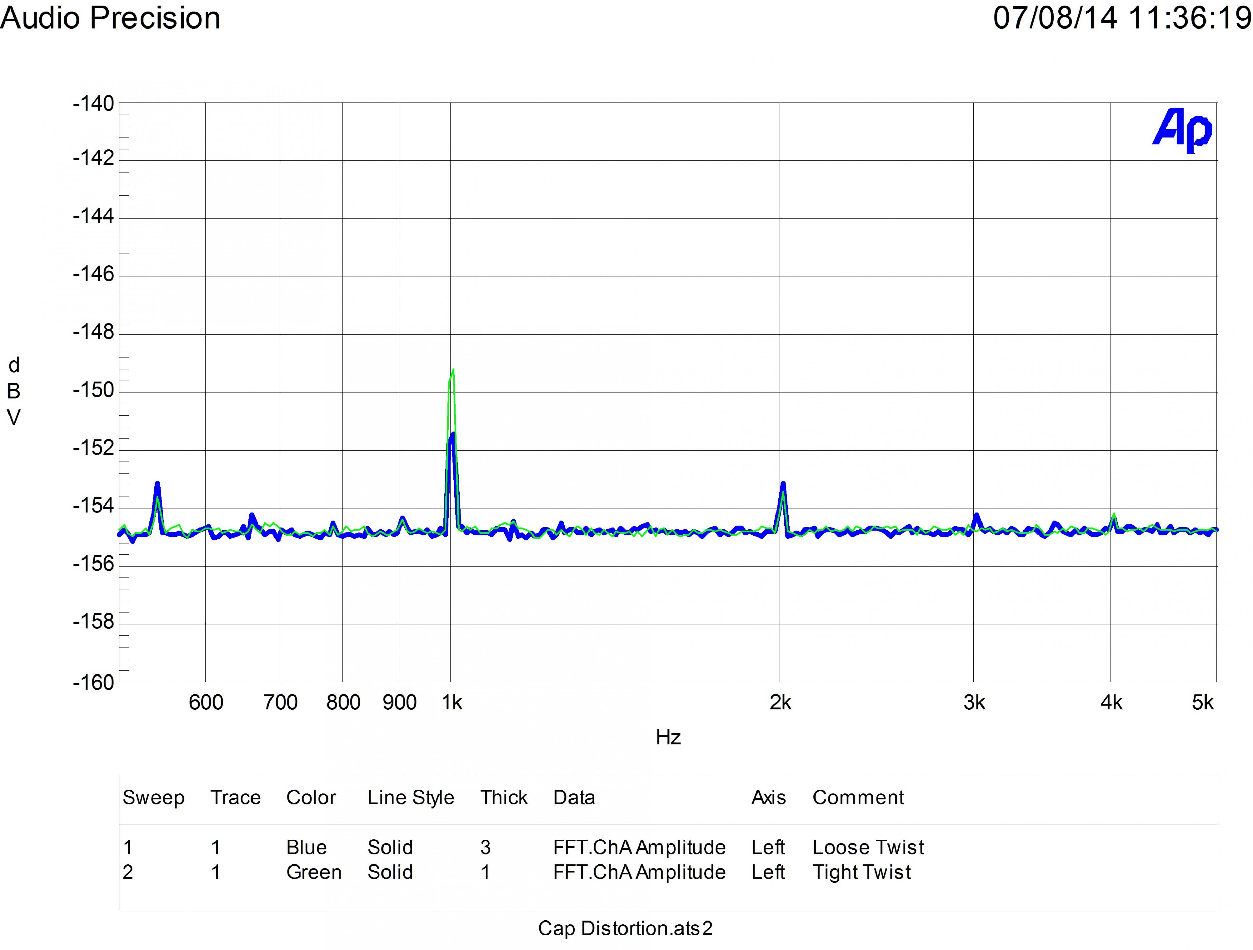Click 'Left' axis value in Loose Twist row
This screenshot has height=950, width=1253.
[768, 847]
